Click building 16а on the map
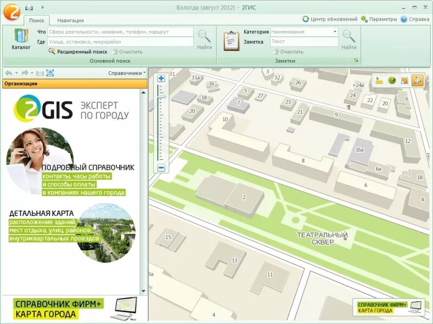Screen dimensions: 433x324 coord(359,150)
